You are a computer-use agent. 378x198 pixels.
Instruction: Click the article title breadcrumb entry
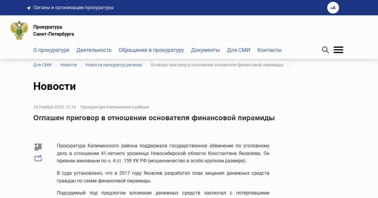pyautogui.click(x=217, y=65)
